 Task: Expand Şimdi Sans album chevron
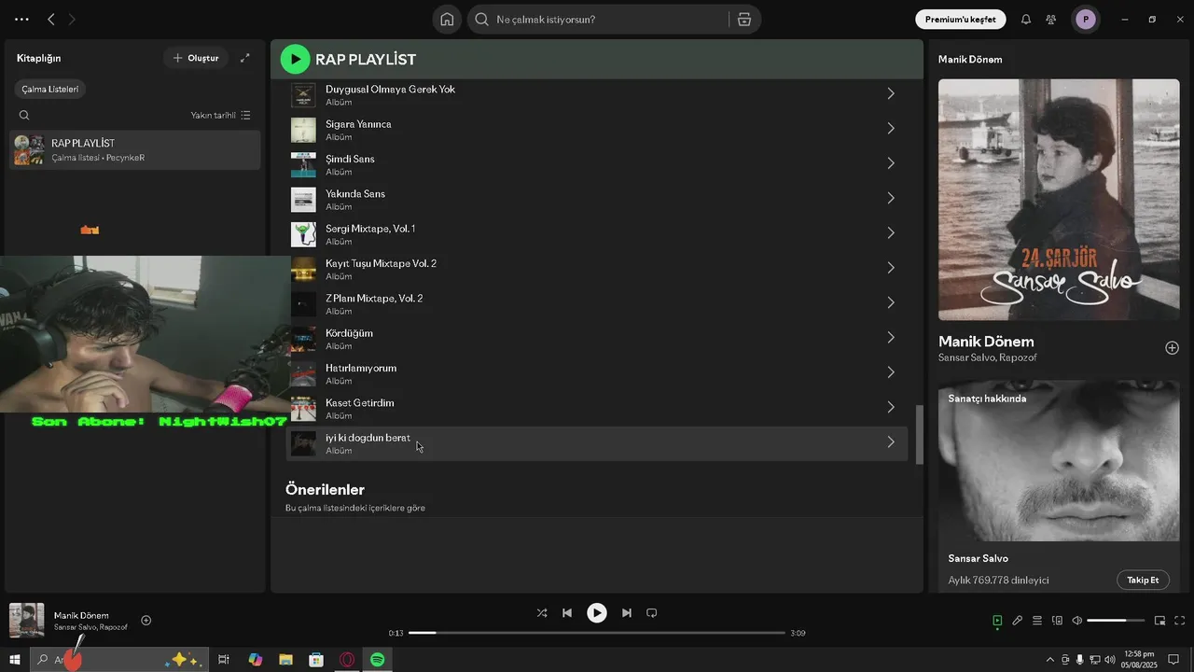tap(891, 163)
